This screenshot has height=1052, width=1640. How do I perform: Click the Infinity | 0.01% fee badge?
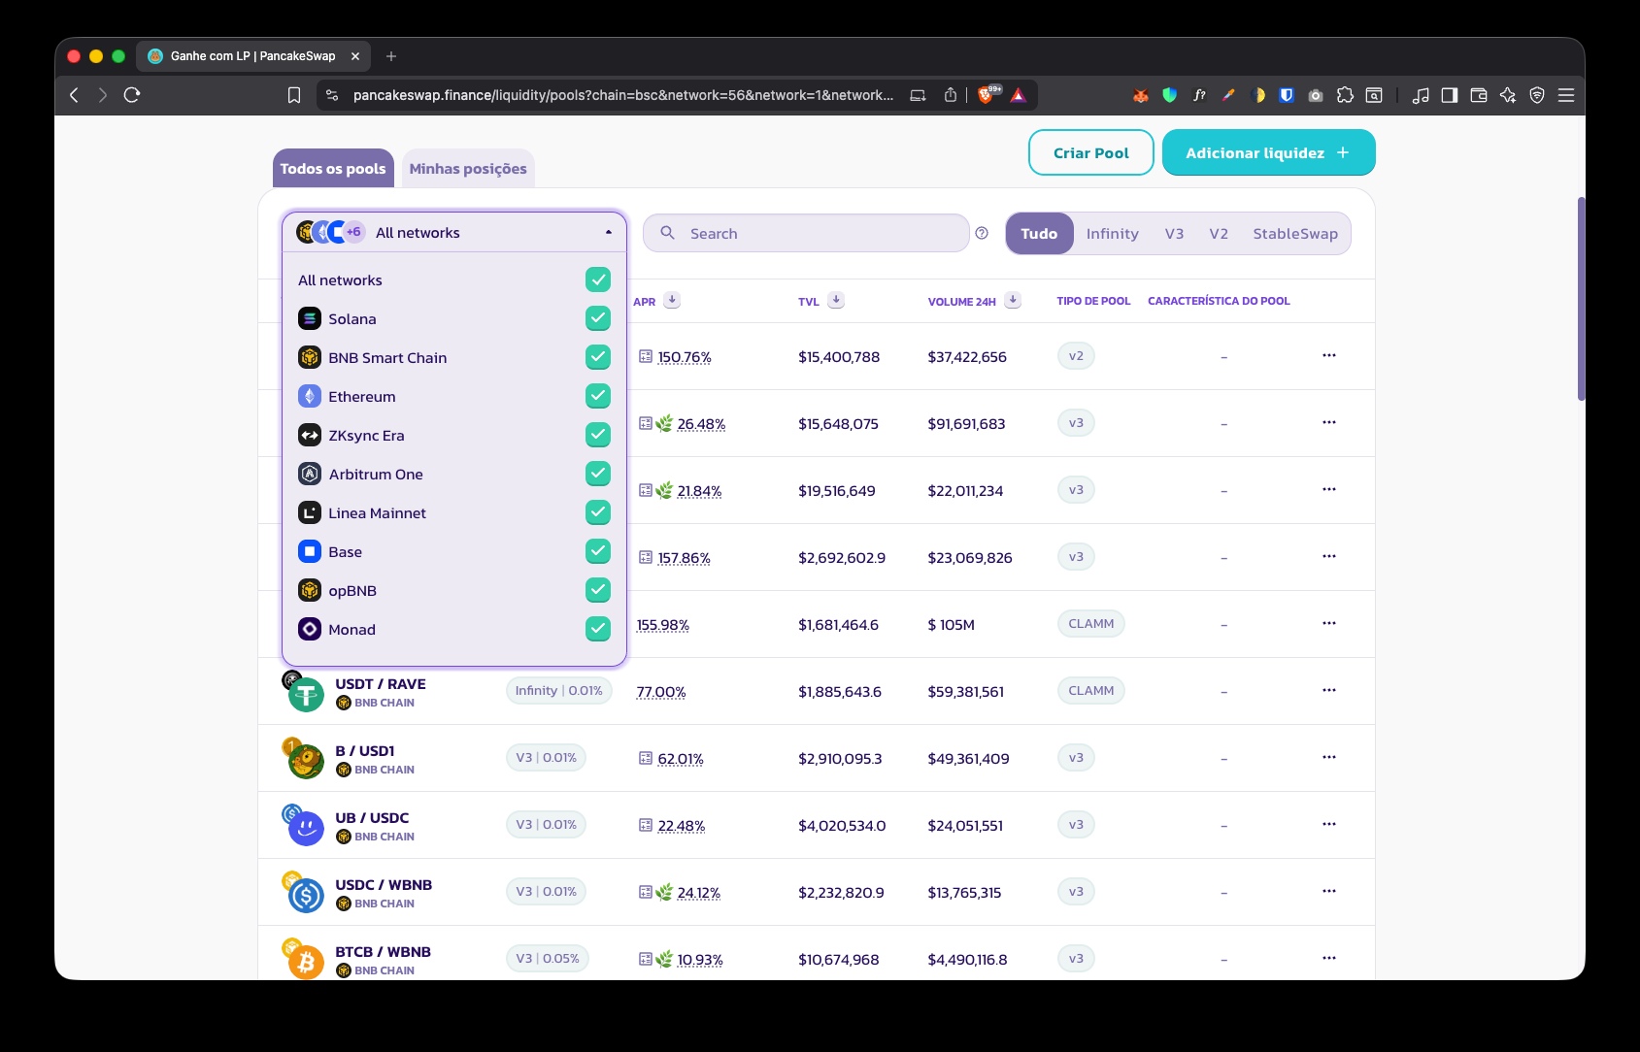click(x=559, y=691)
